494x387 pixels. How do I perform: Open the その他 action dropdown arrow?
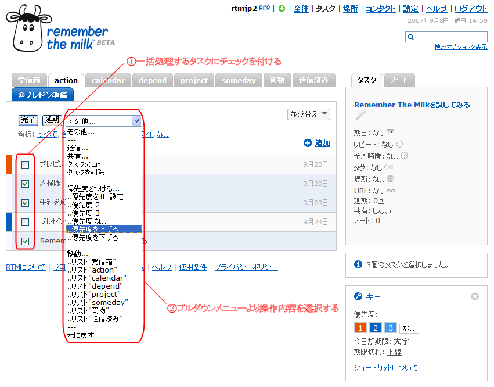[136, 121]
